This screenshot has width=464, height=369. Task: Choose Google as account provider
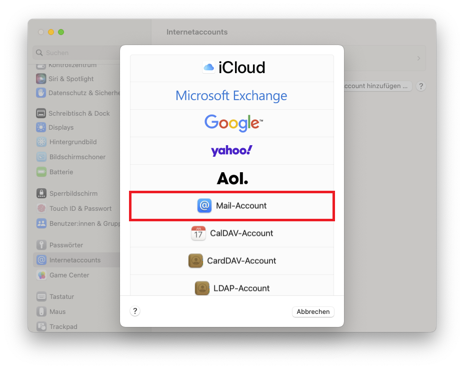(231, 123)
